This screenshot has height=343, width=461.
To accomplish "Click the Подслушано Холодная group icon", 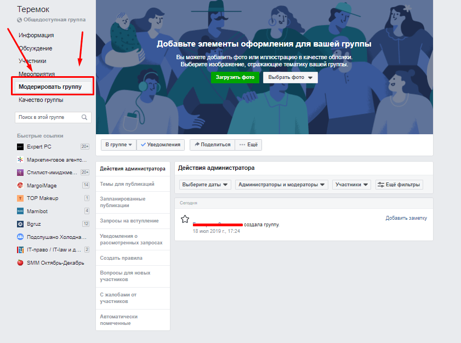I will 20,237.
